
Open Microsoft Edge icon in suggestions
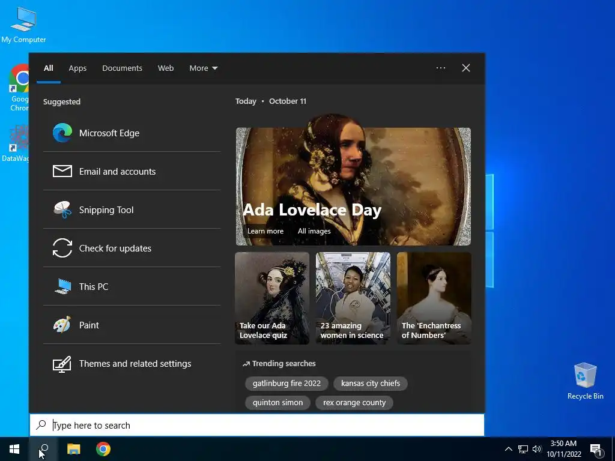click(62, 133)
